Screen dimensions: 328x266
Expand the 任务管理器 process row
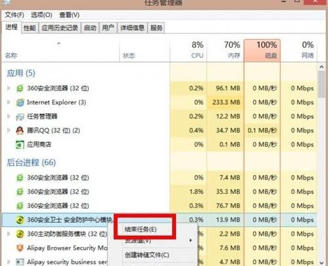9,116
